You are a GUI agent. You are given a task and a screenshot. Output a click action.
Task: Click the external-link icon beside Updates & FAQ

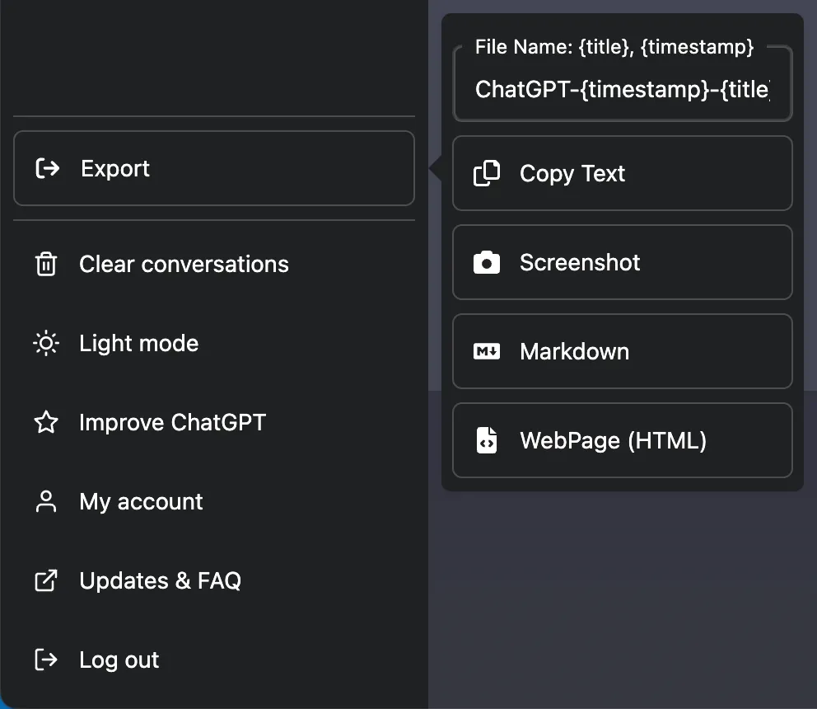click(46, 580)
